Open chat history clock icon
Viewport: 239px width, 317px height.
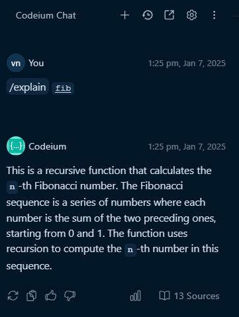click(x=148, y=15)
